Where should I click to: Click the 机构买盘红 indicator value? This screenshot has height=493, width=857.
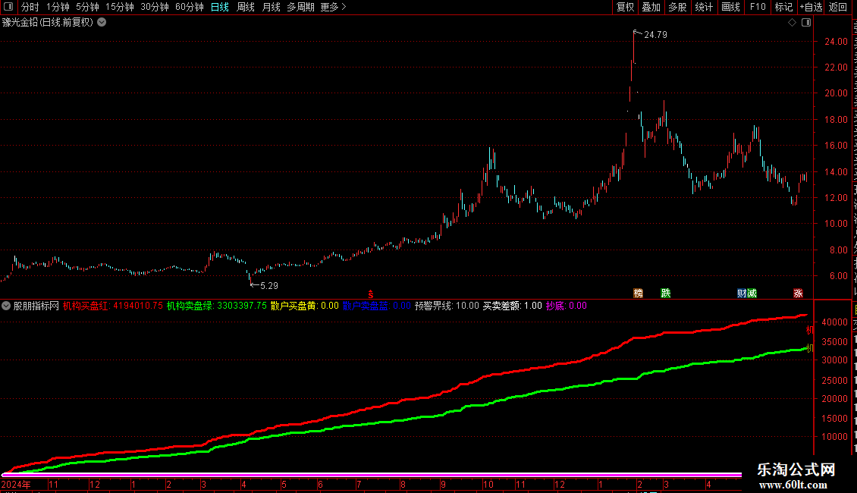point(113,306)
